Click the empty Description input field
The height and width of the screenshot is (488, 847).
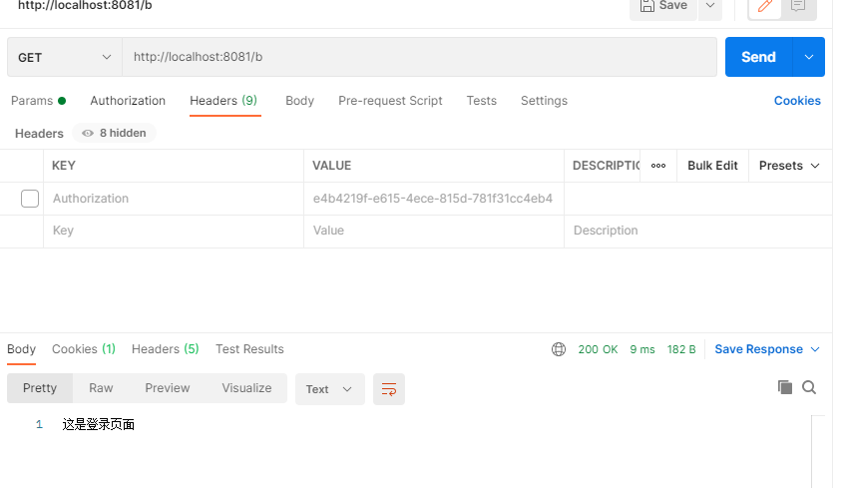698,232
